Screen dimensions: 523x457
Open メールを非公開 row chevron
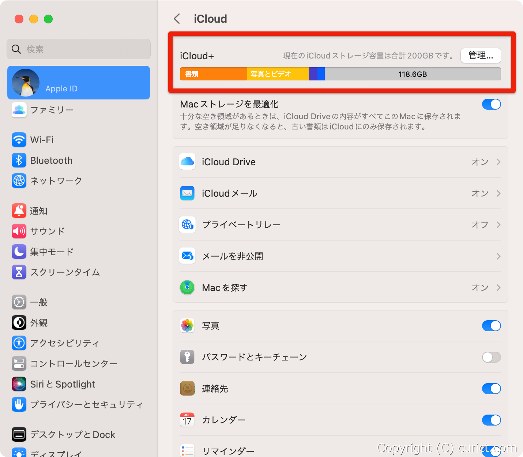(x=498, y=256)
